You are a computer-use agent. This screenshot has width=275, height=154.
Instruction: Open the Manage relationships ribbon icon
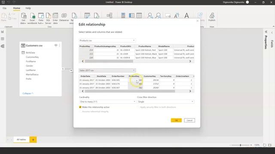pos(110,15)
